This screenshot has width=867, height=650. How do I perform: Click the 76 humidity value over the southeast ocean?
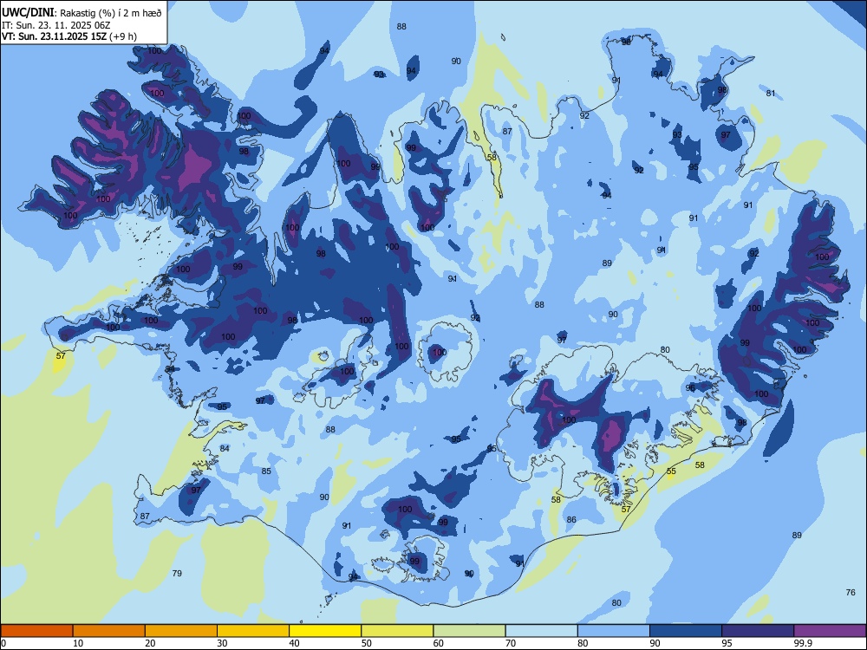click(851, 593)
